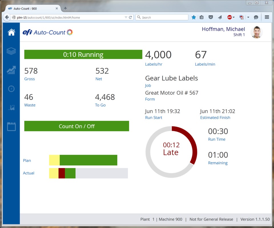This screenshot has height=228, width=274.
Task: Click the Run Time label
Action: tap(217, 139)
